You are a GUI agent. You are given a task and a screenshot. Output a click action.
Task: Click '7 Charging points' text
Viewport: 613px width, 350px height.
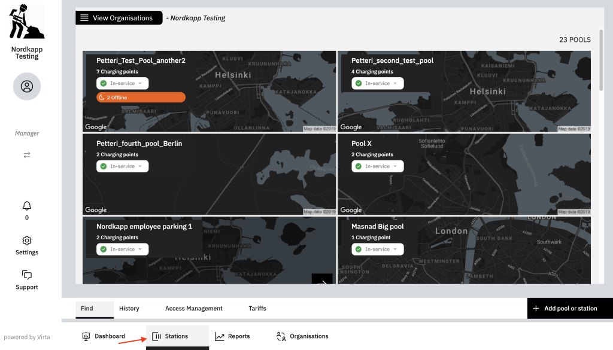click(x=117, y=72)
